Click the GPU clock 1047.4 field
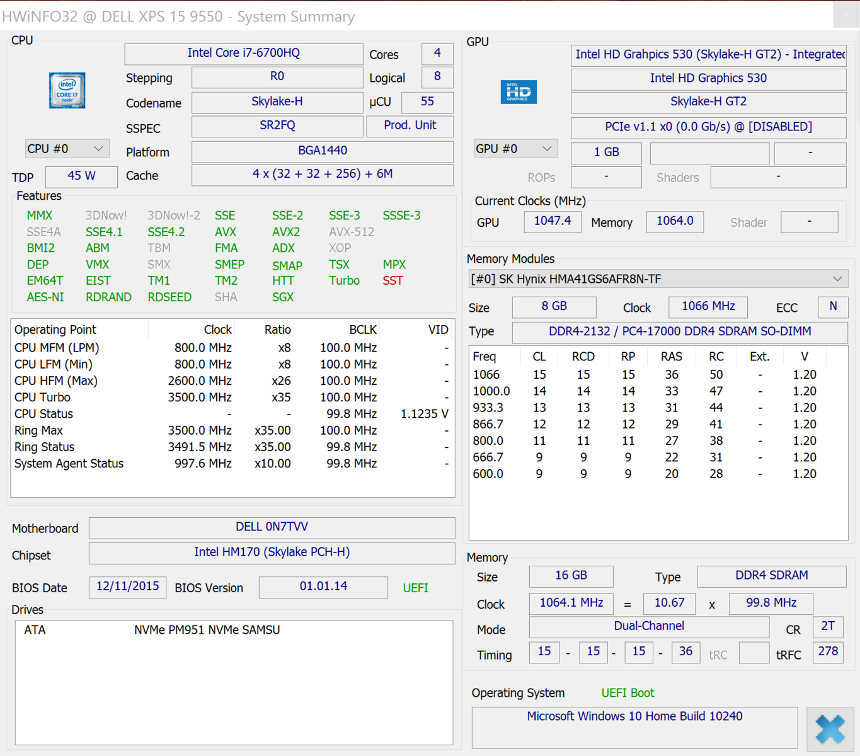 (x=553, y=221)
